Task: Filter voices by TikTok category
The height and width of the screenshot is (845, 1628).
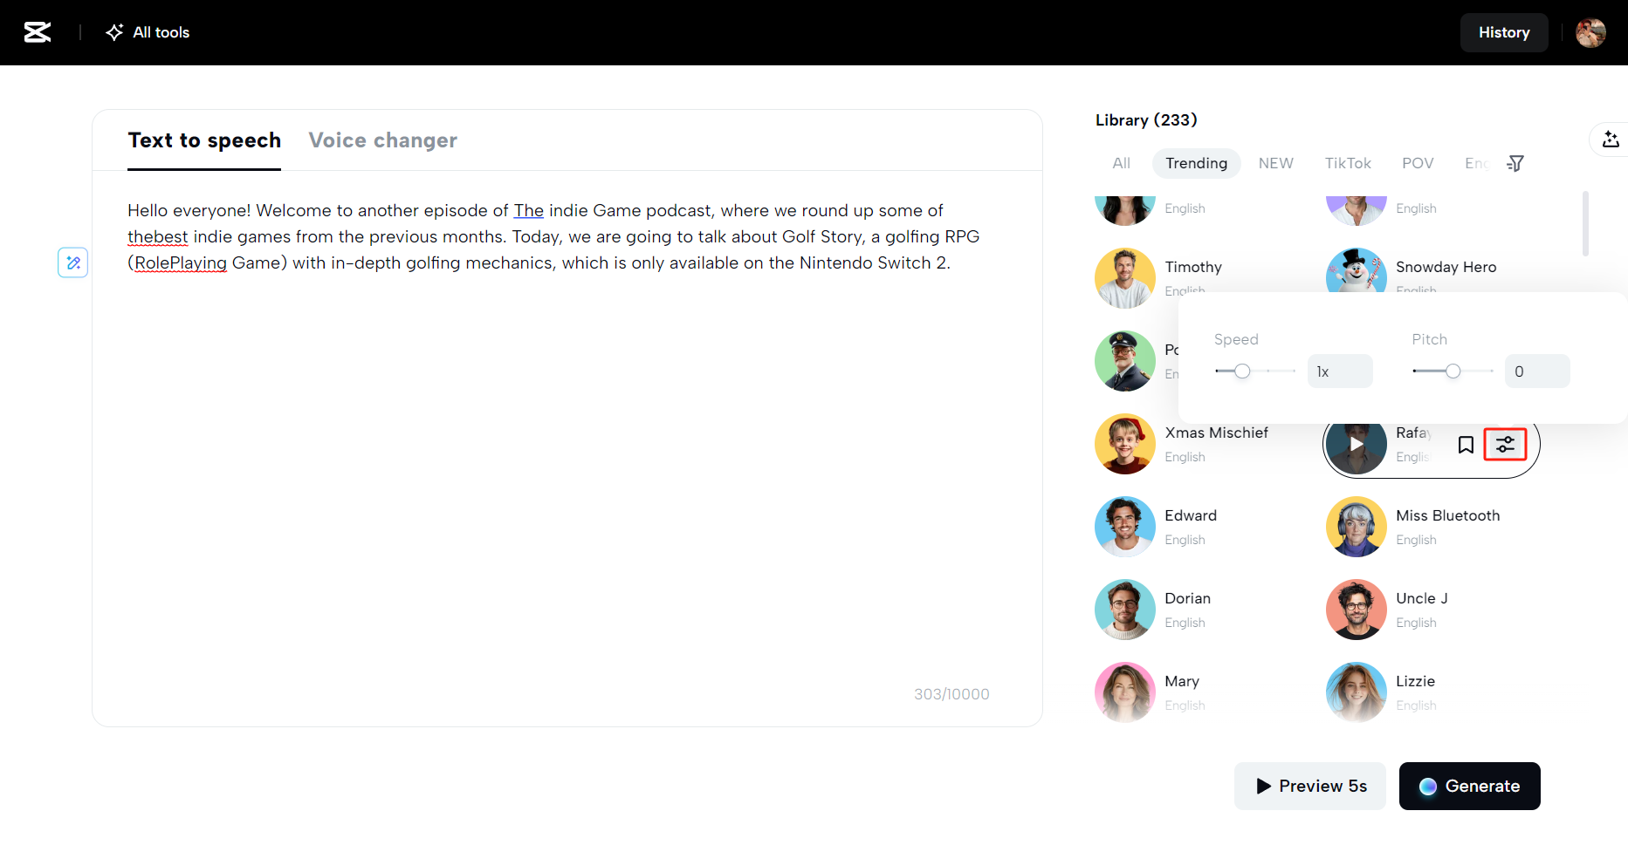Action: point(1347,163)
